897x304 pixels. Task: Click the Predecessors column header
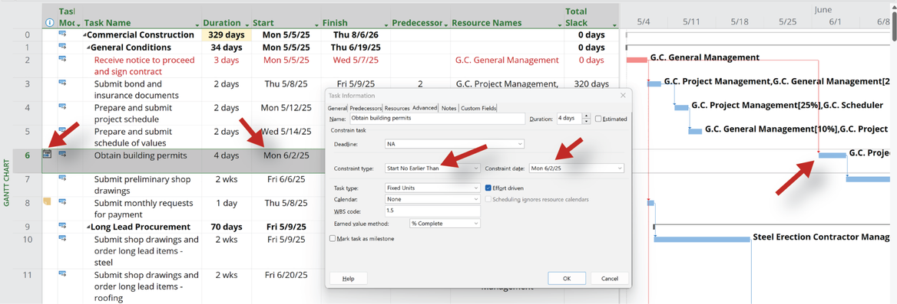coord(420,17)
